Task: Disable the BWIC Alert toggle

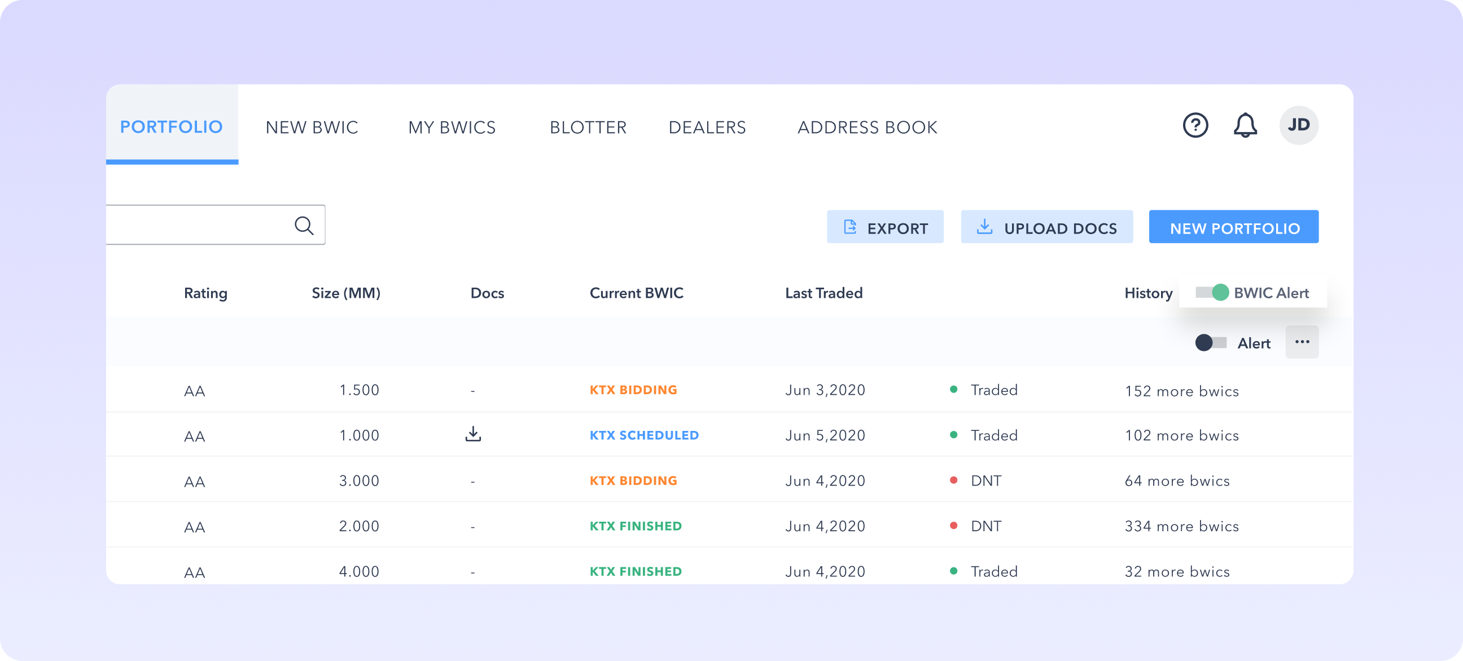Action: [1212, 293]
